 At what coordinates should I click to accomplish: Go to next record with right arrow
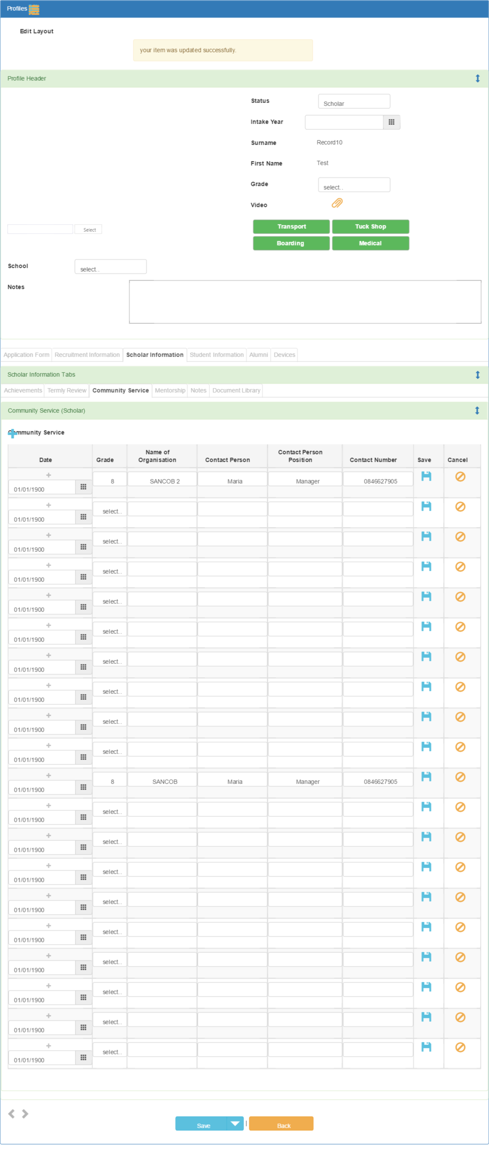[25, 1113]
